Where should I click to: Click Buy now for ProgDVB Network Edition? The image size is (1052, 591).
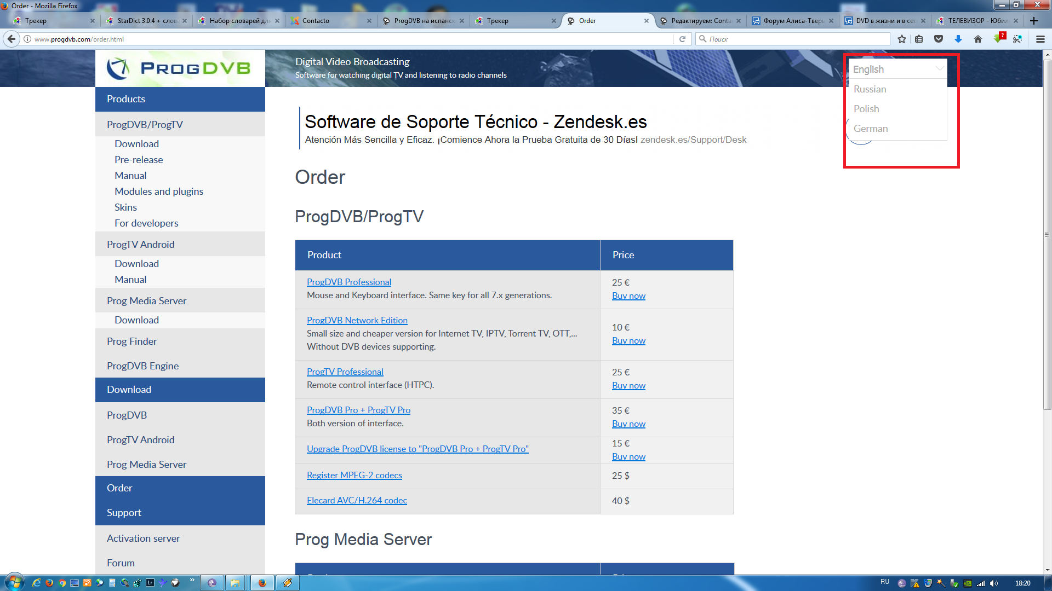click(x=628, y=340)
